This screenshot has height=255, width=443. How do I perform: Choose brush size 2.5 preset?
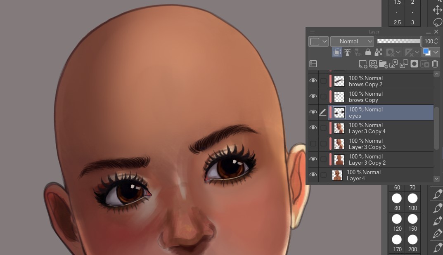[x=397, y=17]
